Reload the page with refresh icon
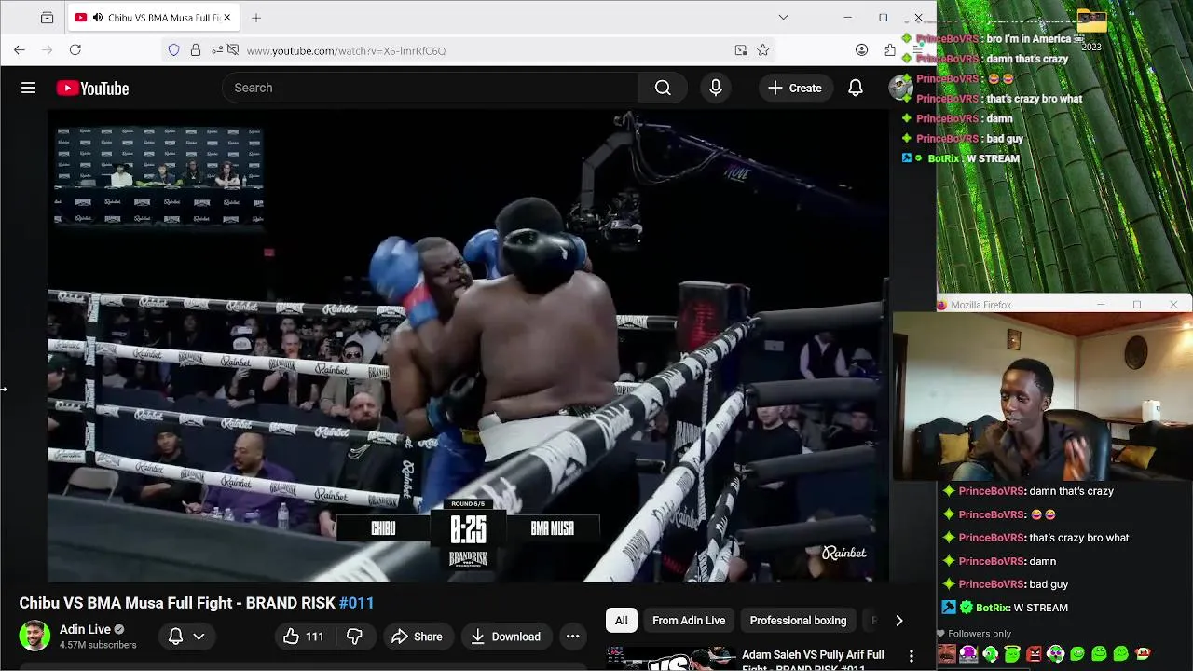The height and width of the screenshot is (671, 1193). tap(75, 50)
